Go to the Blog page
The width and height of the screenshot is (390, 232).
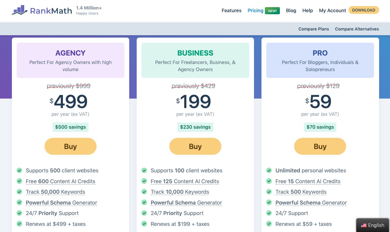pos(291,10)
